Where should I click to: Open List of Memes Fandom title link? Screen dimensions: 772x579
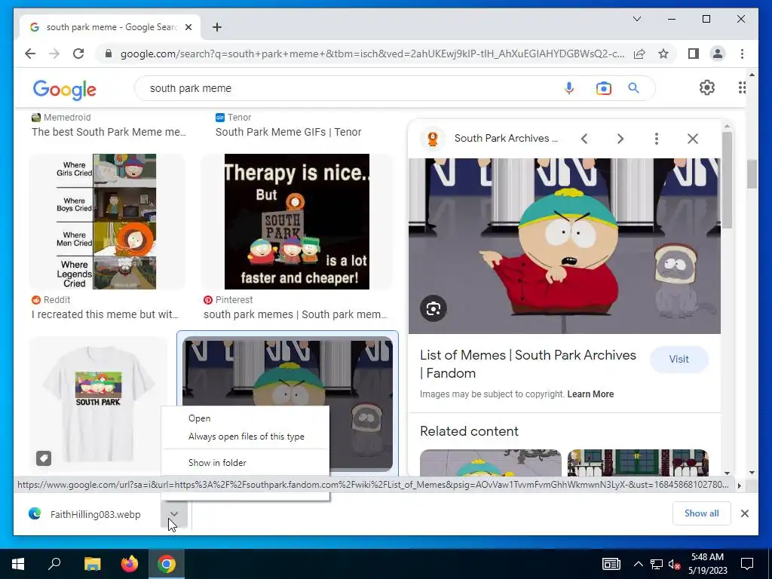point(528,364)
